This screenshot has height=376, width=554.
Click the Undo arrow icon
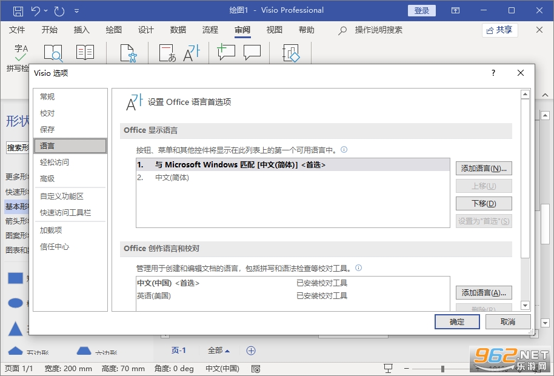point(35,11)
